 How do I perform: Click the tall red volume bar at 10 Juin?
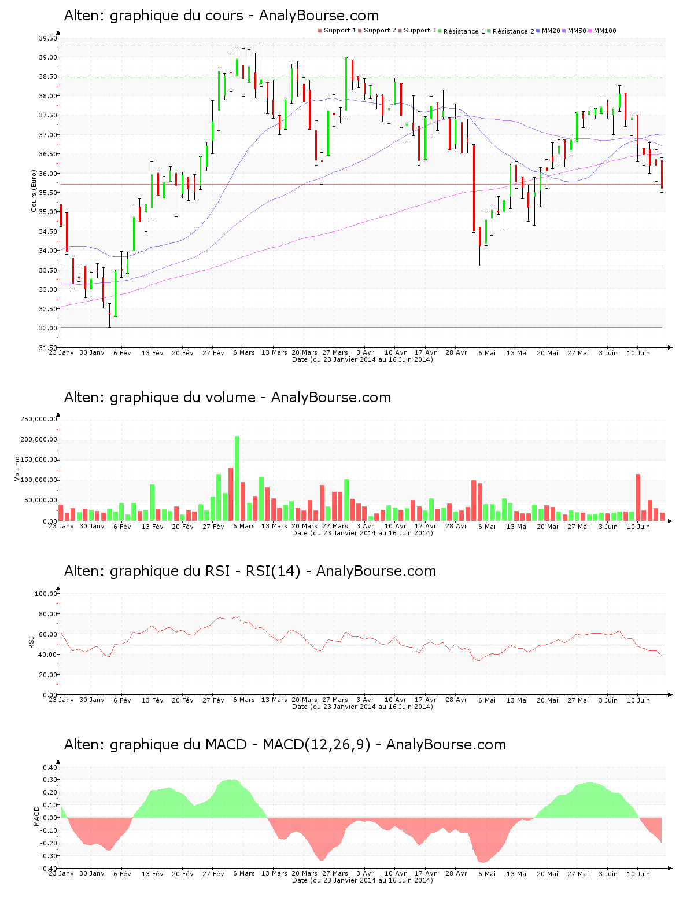[638, 498]
